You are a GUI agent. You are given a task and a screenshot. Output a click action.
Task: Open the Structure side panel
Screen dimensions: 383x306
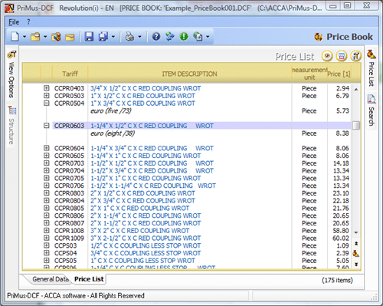click(11, 125)
